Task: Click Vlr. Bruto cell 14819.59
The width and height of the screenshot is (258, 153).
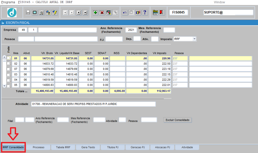Action: [x=42, y=80]
